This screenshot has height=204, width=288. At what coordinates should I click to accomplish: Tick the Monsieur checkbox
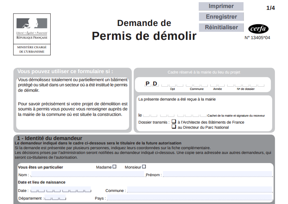click(144, 167)
